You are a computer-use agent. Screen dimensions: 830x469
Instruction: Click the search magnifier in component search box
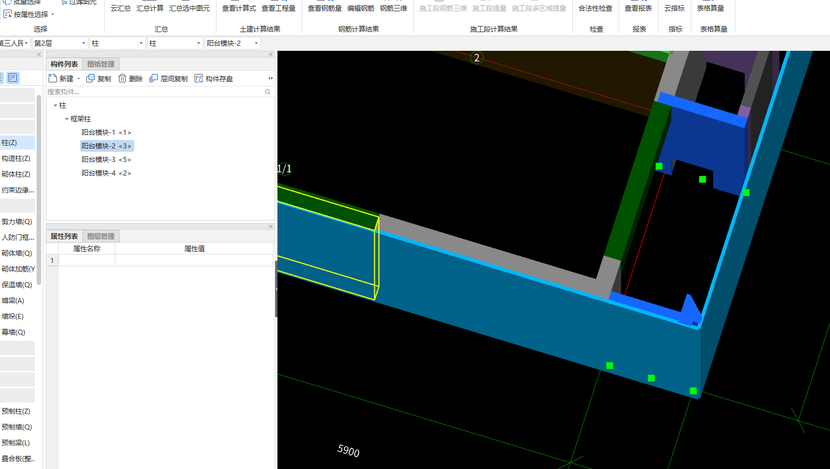click(267, 91)
